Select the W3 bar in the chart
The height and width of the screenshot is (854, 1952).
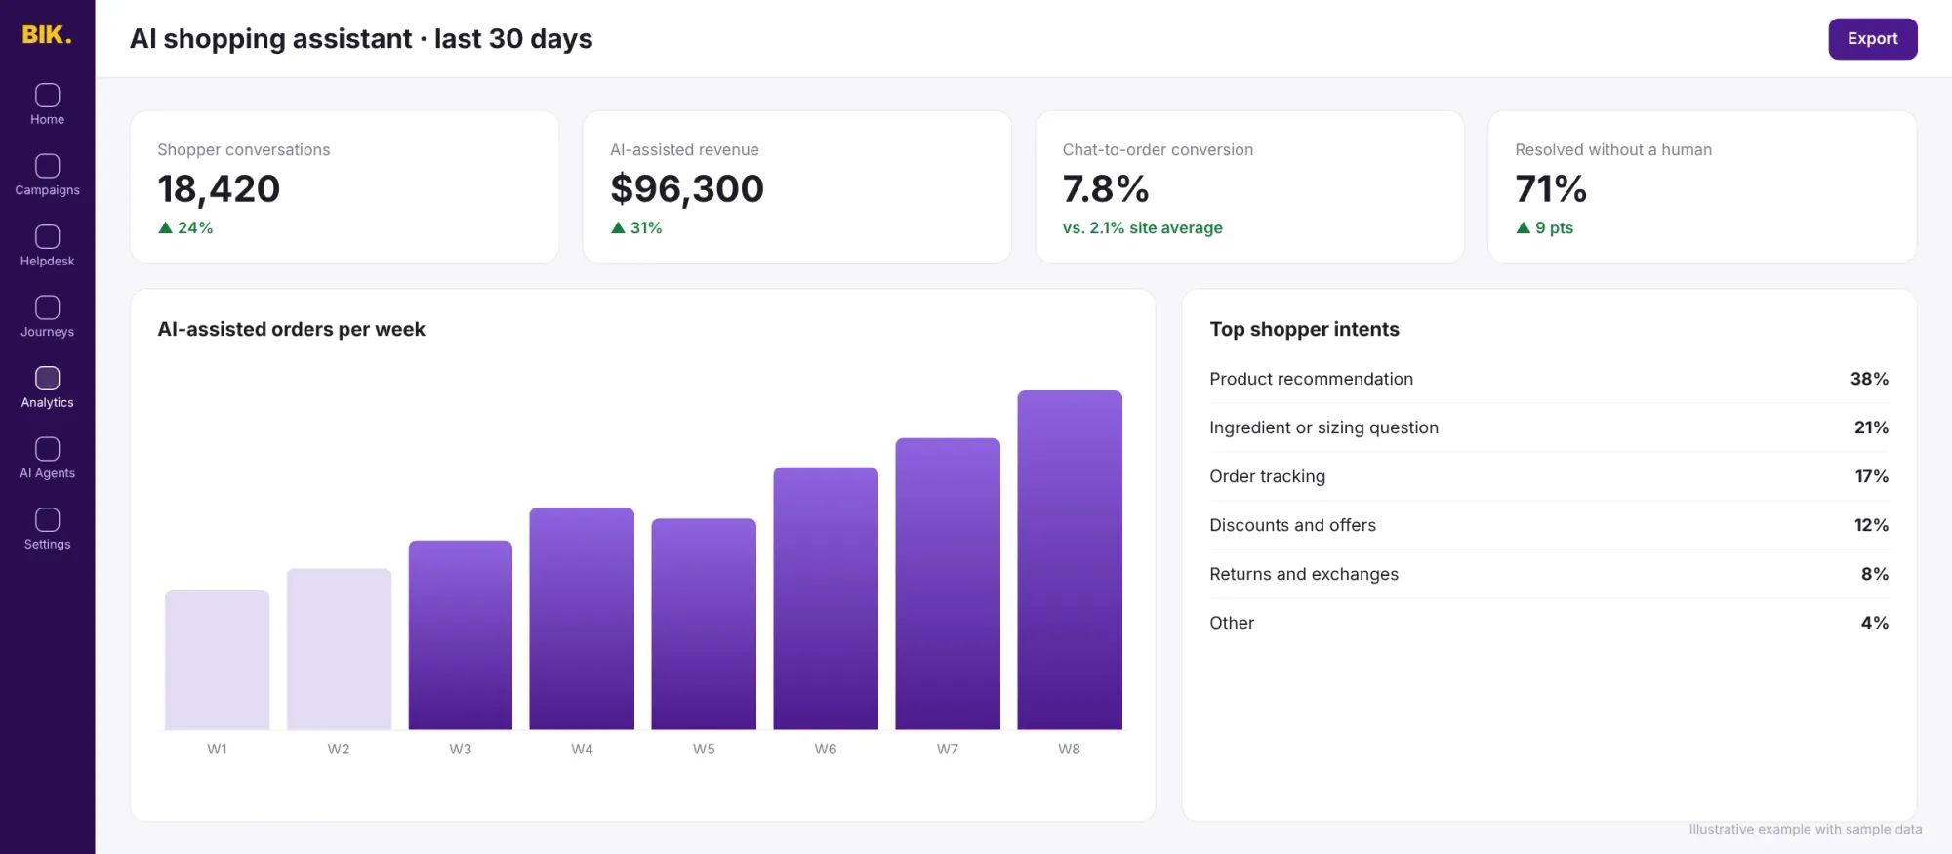point(461,634)
